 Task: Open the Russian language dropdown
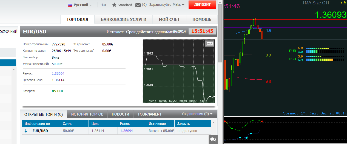(80, 5)
